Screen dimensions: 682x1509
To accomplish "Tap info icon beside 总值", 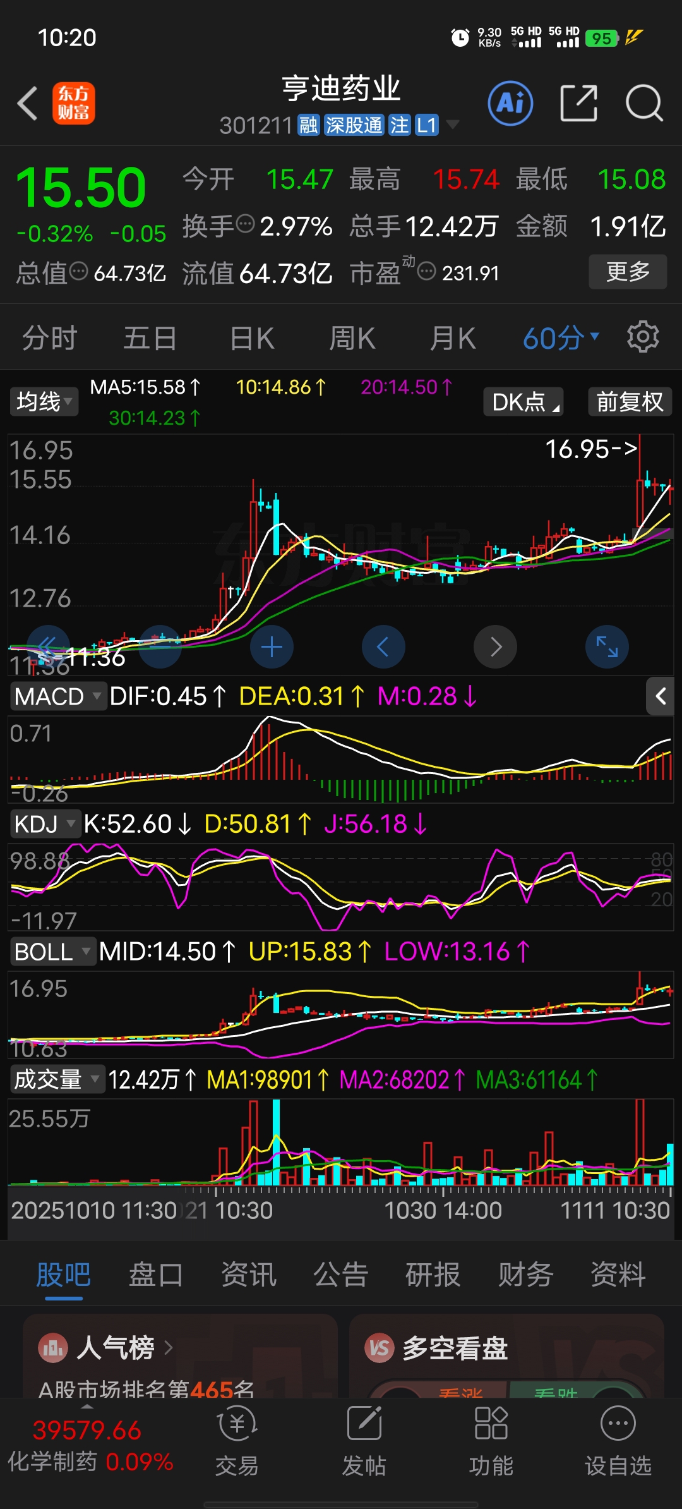I will (x=78, y=271).
